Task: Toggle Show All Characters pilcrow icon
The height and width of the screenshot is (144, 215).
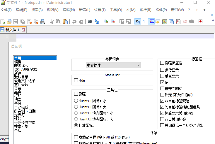Action: 144,22
